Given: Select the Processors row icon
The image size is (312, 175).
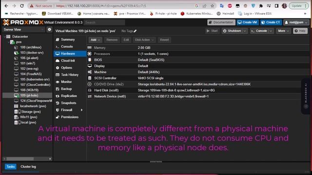Looking at the screenshot, I should (90, 54).
